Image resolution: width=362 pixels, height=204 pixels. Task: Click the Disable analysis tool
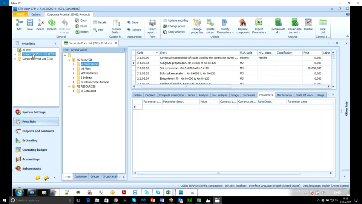(308, 25)
